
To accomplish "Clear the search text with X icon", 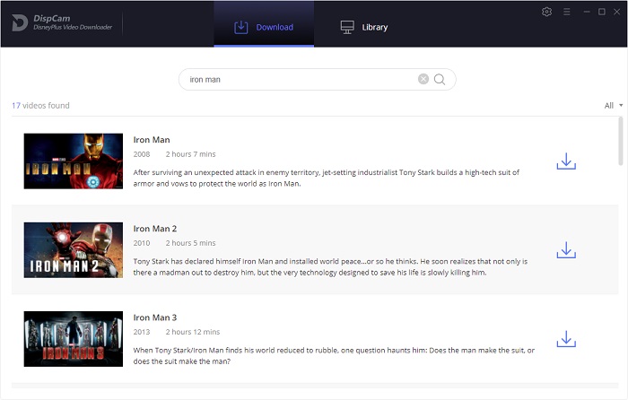I will click(423, 79).
